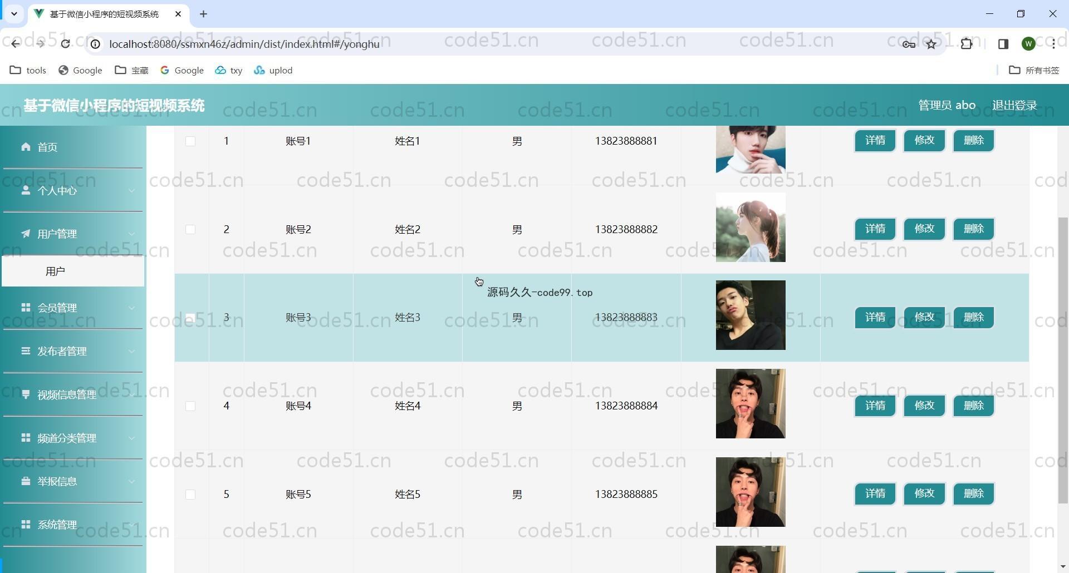This screenshot has width=1069, height=573.
Task: Open the 视频信息管理 menu
Action: [x=73, y=394]
